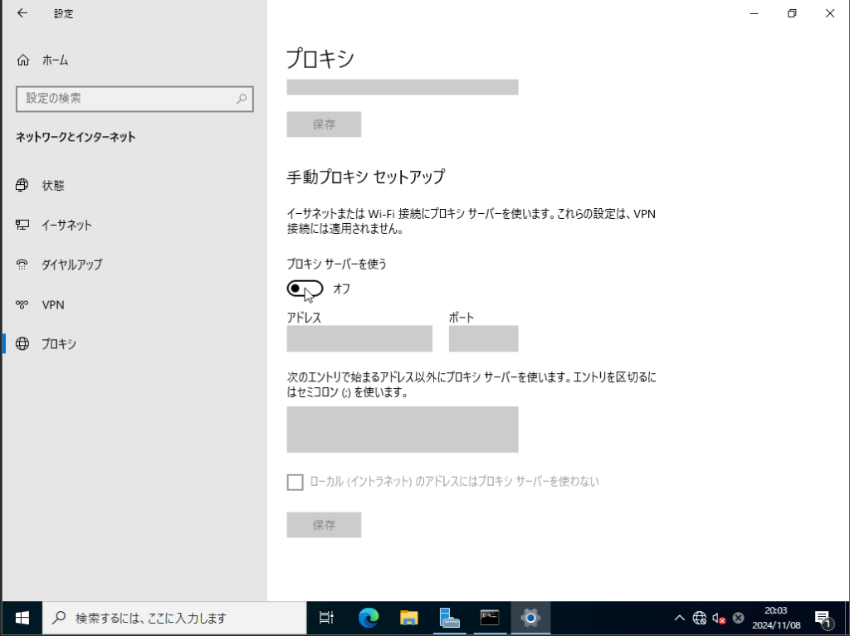850x636 pixels.
Task: Expand the hidden system tray icons chevron
Action: 679,618
